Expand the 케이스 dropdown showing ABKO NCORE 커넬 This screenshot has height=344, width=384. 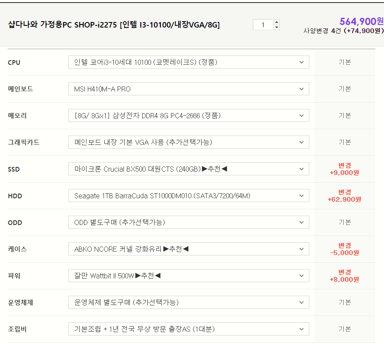click(188, 249)
